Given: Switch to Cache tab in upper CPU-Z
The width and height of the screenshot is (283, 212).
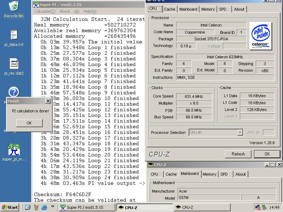Looking at the screenshot, I should pos(170,9).
